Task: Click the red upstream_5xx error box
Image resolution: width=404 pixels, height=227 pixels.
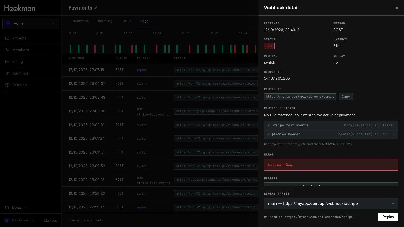Action: tap(331, 164)
